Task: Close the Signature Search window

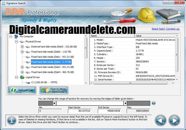Action: point(180,2)
